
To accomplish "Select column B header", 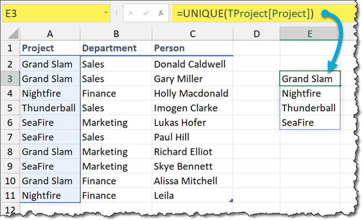I will pos(116,34).
